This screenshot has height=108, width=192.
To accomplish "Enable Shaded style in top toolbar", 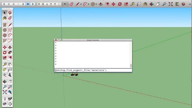I will [23, 4].
